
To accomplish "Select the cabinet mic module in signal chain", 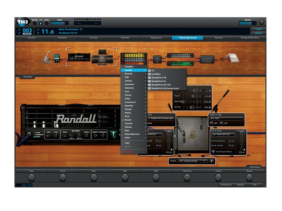I will 102,57.
